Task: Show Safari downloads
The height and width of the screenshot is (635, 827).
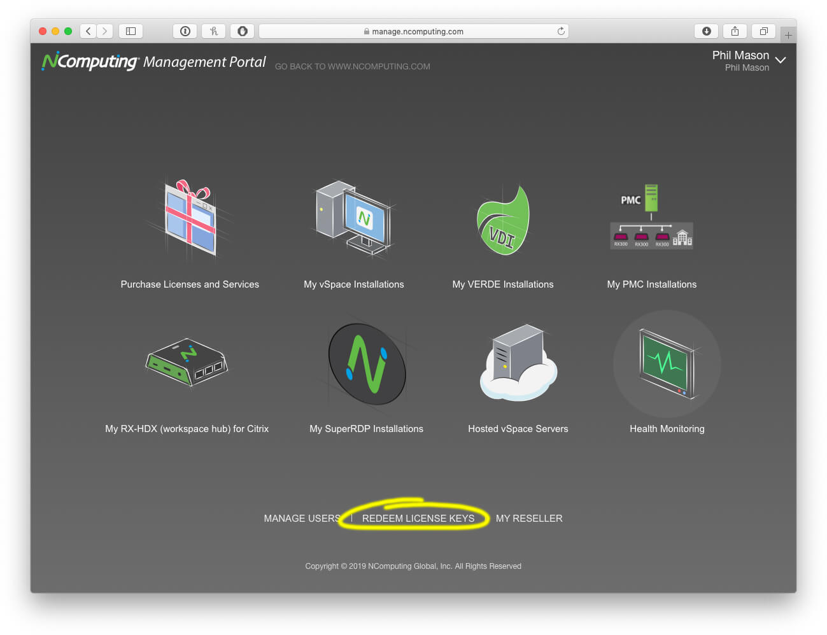Action: pyautogui.click(x=707, y=31)
